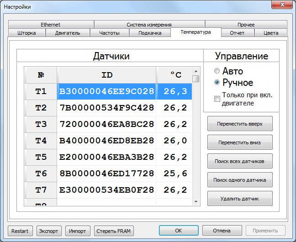Viewport: 296px width, 242px height.
Task: Select the Ручное radio button
Action: coord(217,83)
